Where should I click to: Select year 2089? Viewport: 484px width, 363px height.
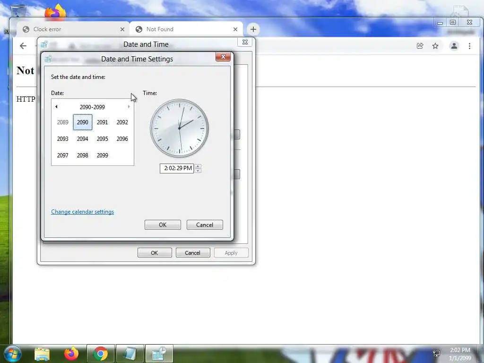(63, 122)
